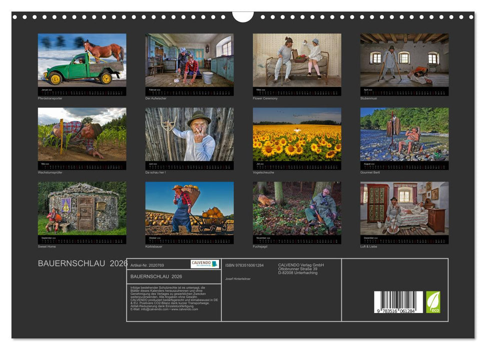
Task: Click the green eco leaf logo
Action: [433, 302]
